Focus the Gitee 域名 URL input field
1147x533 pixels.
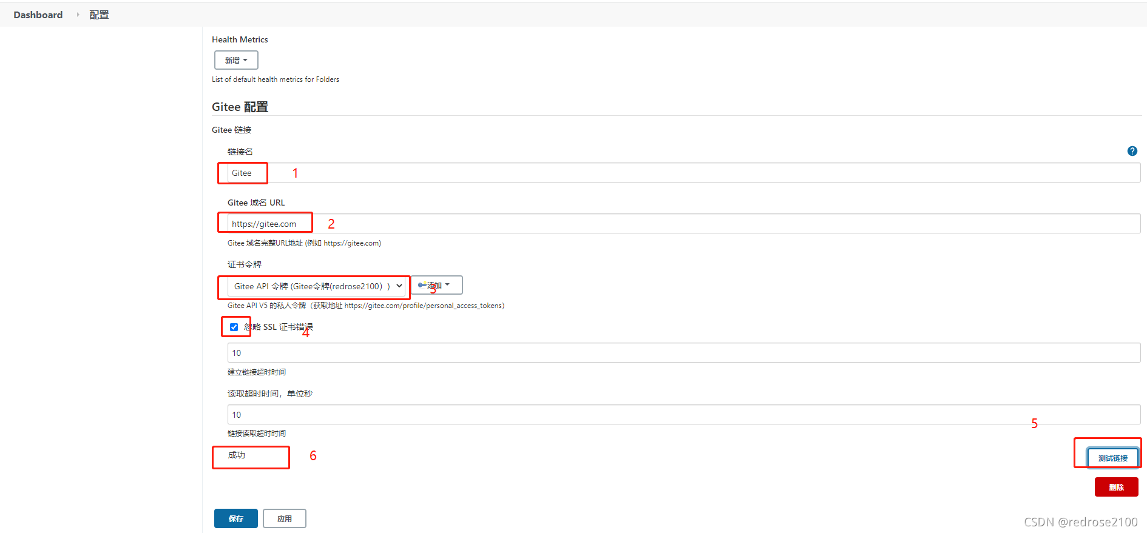point(684,224)
